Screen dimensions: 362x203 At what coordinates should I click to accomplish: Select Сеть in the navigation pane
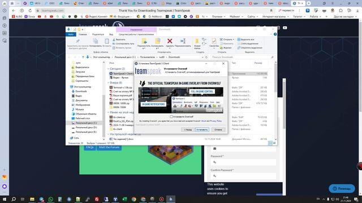(74, 138)
